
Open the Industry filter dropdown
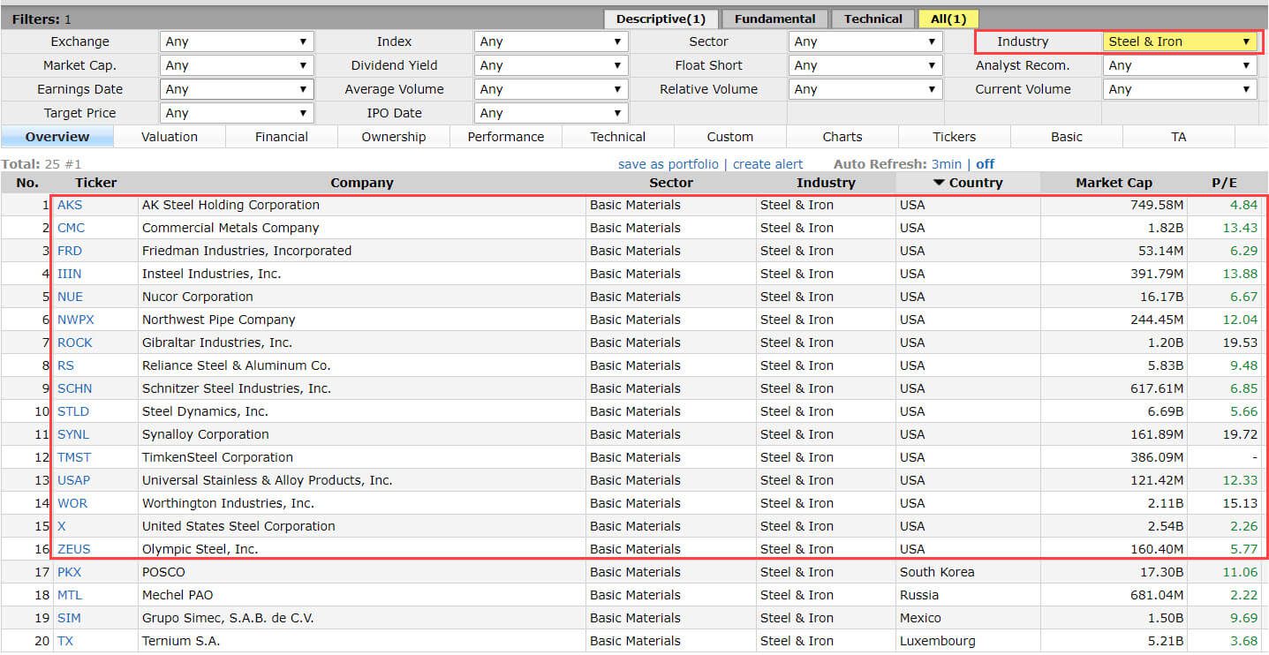pyautogui.click(x=1179, y=41)
